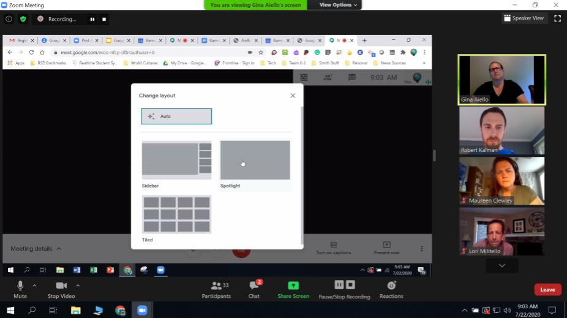The width and height of the screenshot is (567, 318).
Task: Open the Zoom Chat panel
Action: [254, 289]
